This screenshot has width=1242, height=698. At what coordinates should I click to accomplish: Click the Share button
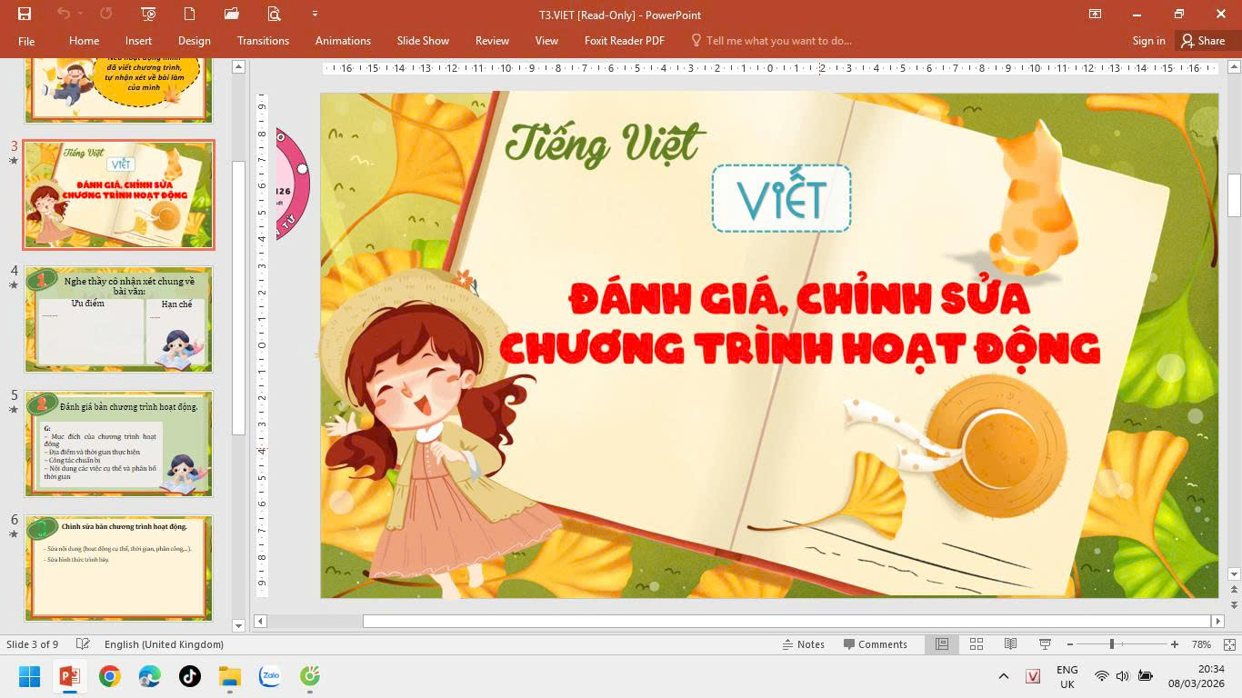[1202, 41]
